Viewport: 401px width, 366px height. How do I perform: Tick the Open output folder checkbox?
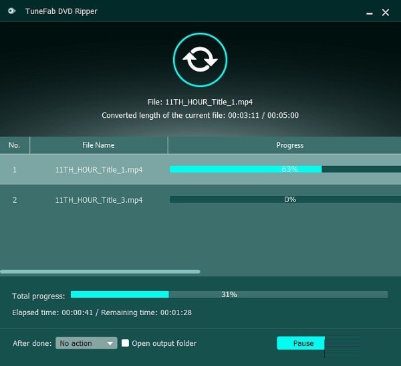(125, 343)
